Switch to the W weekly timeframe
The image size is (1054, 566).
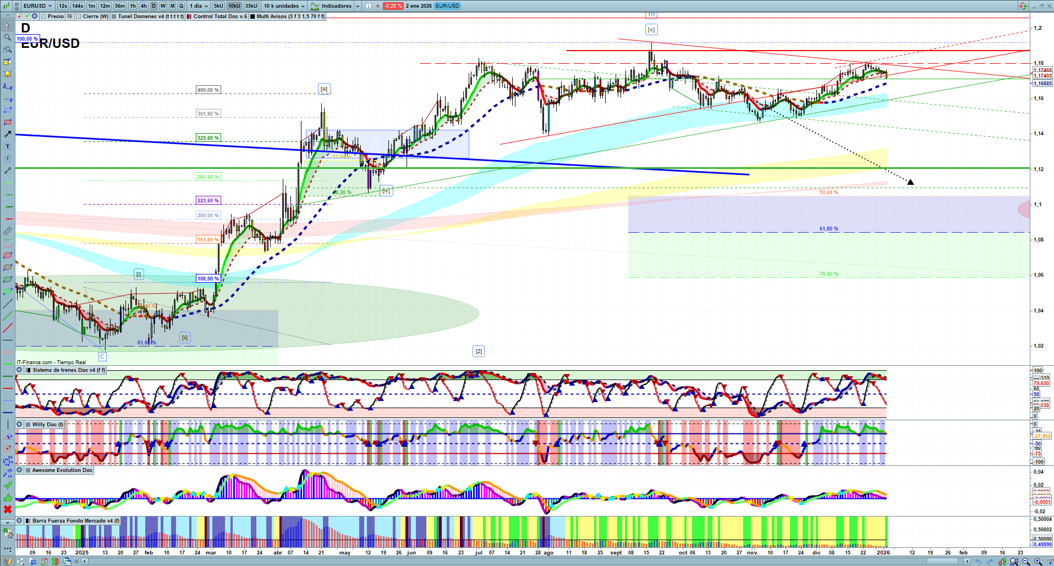click(x=163, y=6)
